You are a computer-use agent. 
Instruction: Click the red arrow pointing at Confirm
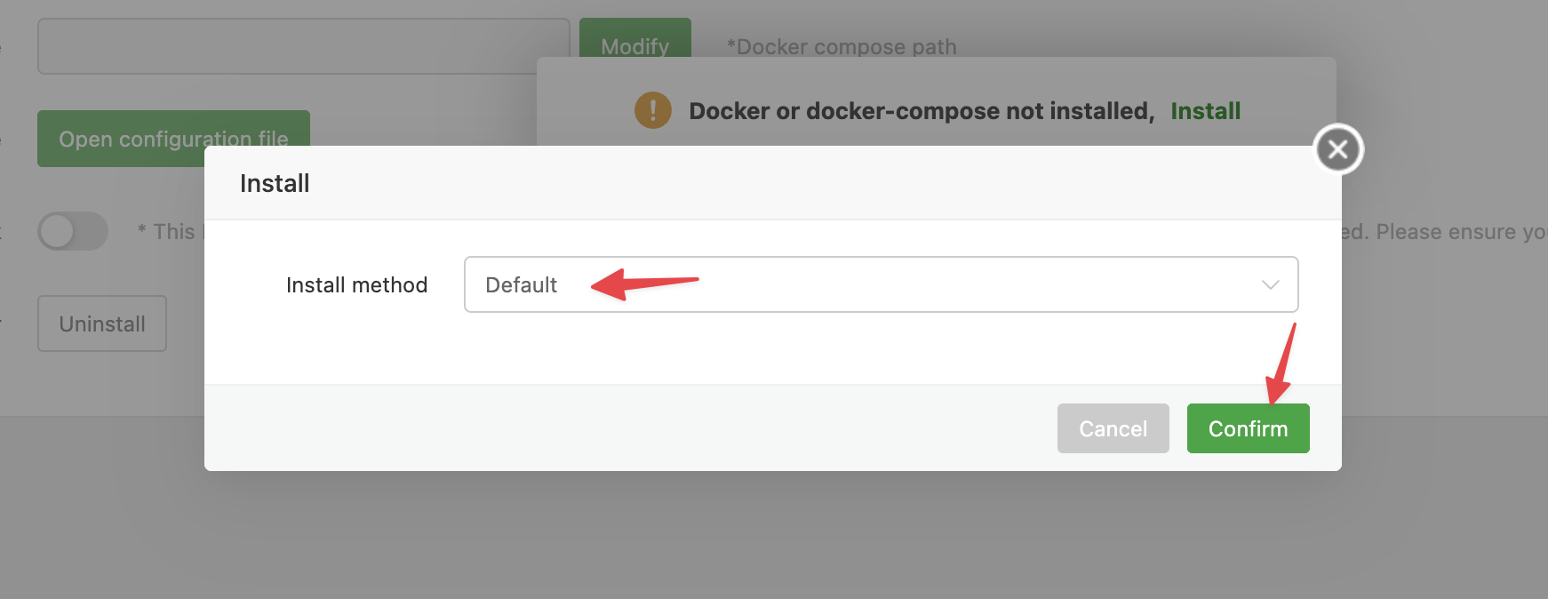click(x=1281, y=364)
